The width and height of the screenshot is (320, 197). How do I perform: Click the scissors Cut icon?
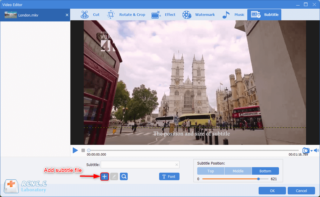click(x=84, y=15)
